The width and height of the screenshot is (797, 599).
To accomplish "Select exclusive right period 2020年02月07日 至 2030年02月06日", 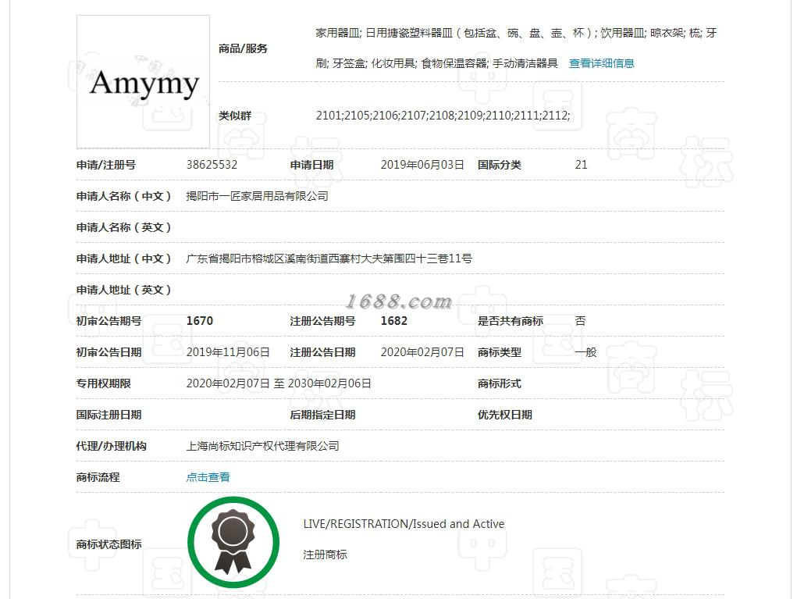I will [279, 383].
